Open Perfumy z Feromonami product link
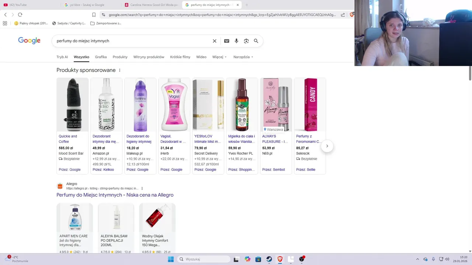 pyautogui.click(x=309, y=139)
